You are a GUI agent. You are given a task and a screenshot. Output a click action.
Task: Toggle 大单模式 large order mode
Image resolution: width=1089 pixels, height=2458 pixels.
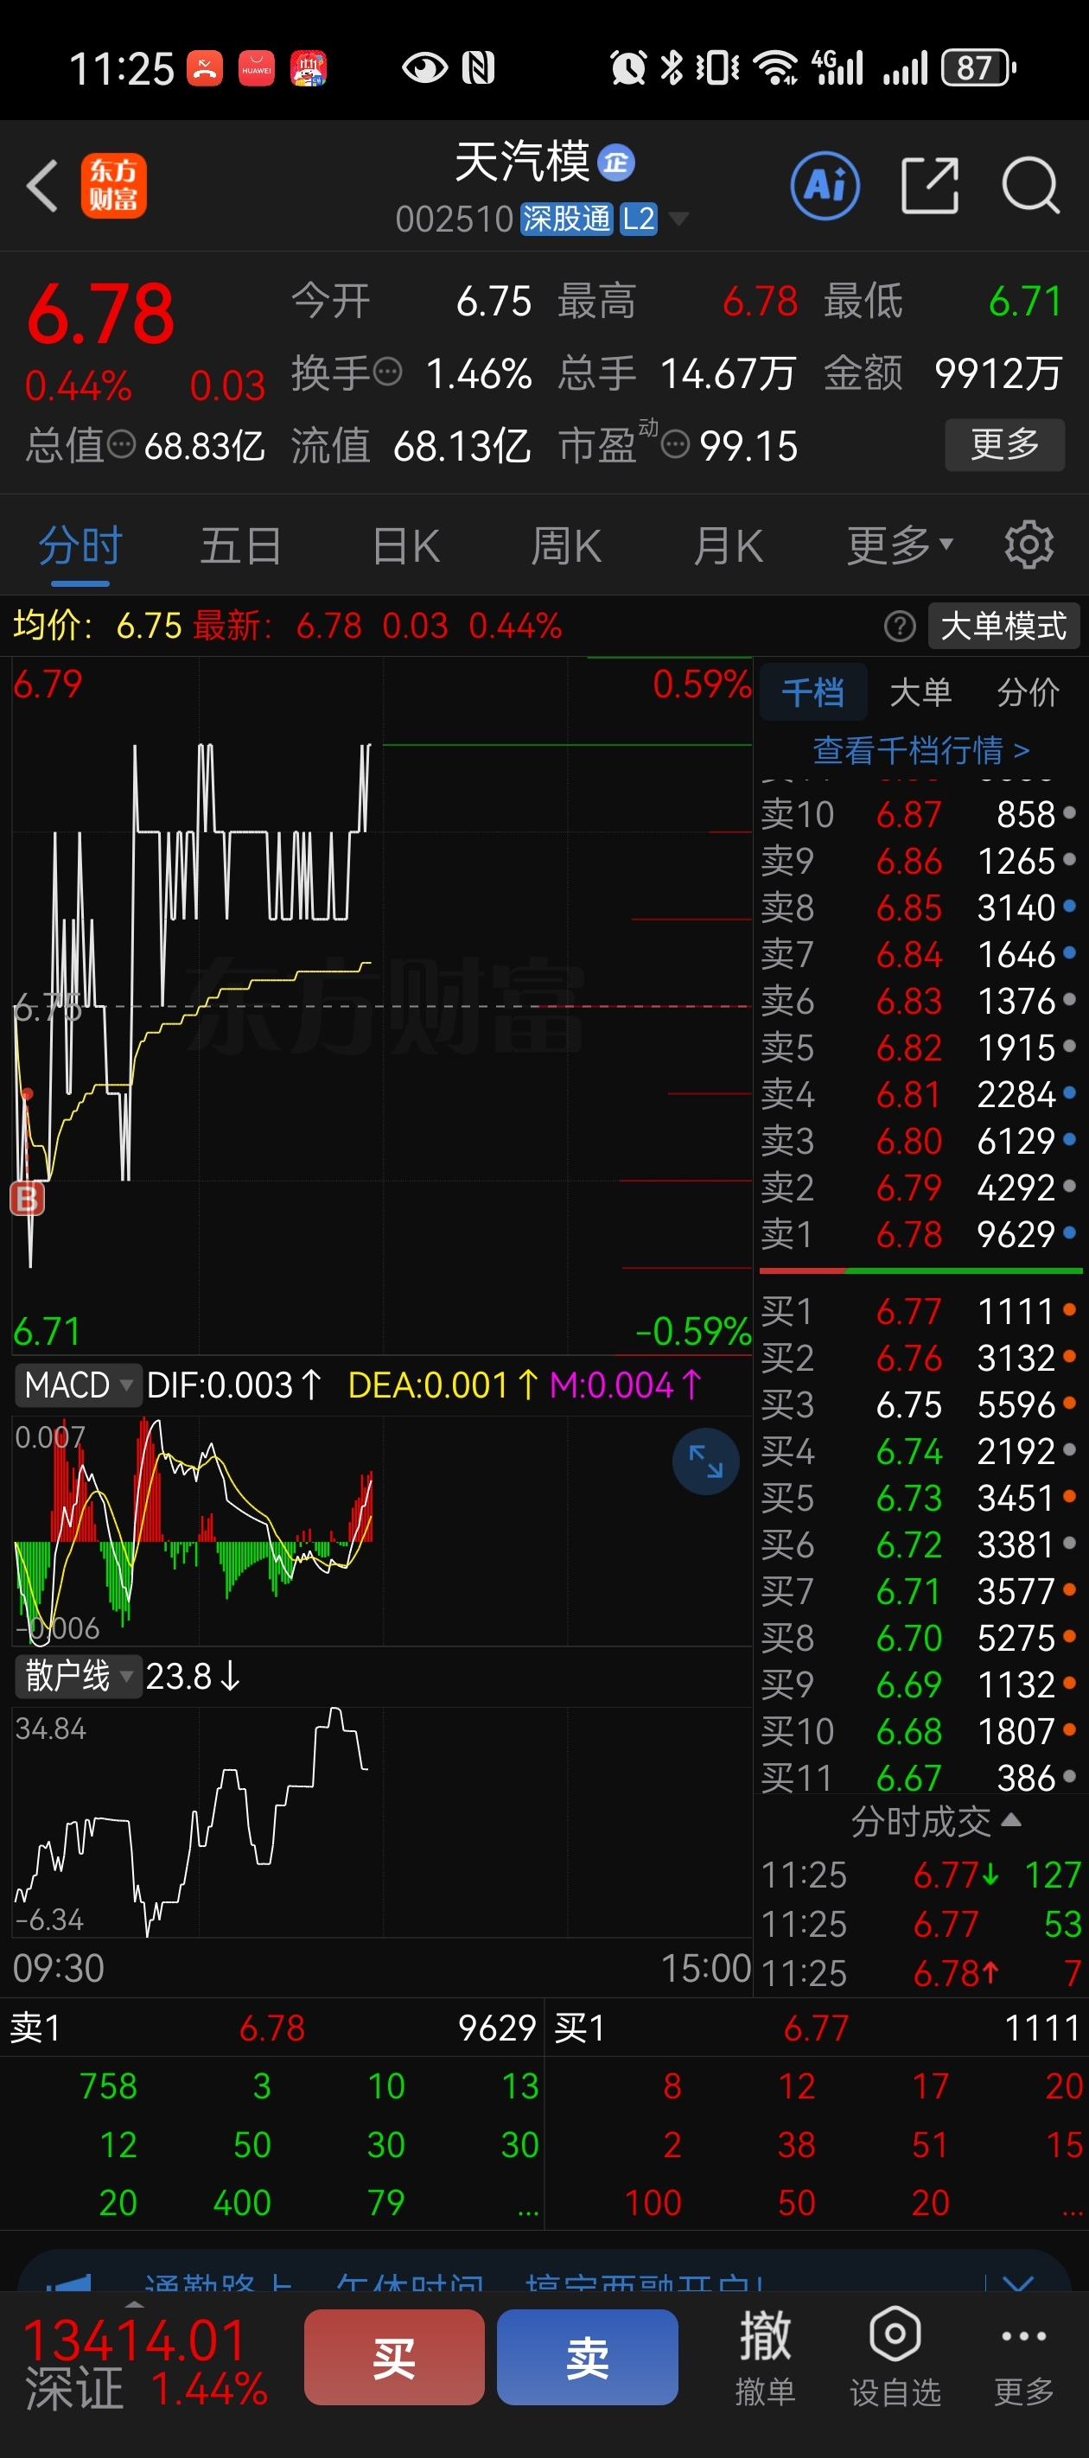[x=1003, y=626]
